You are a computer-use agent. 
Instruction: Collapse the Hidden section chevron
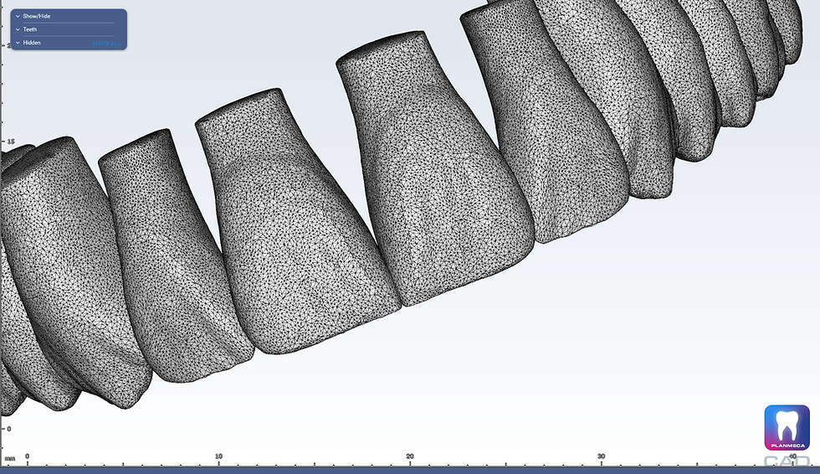click(18, 43)
